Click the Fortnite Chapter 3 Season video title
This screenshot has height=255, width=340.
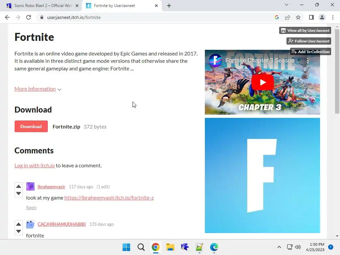coord(263,60)
